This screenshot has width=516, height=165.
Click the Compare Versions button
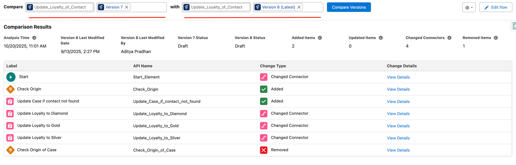(349, 7)
